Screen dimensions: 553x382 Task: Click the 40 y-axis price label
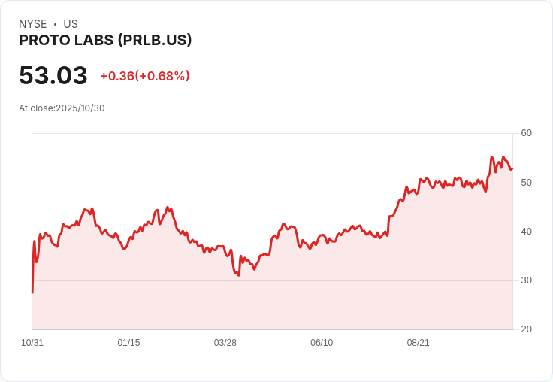526,232
